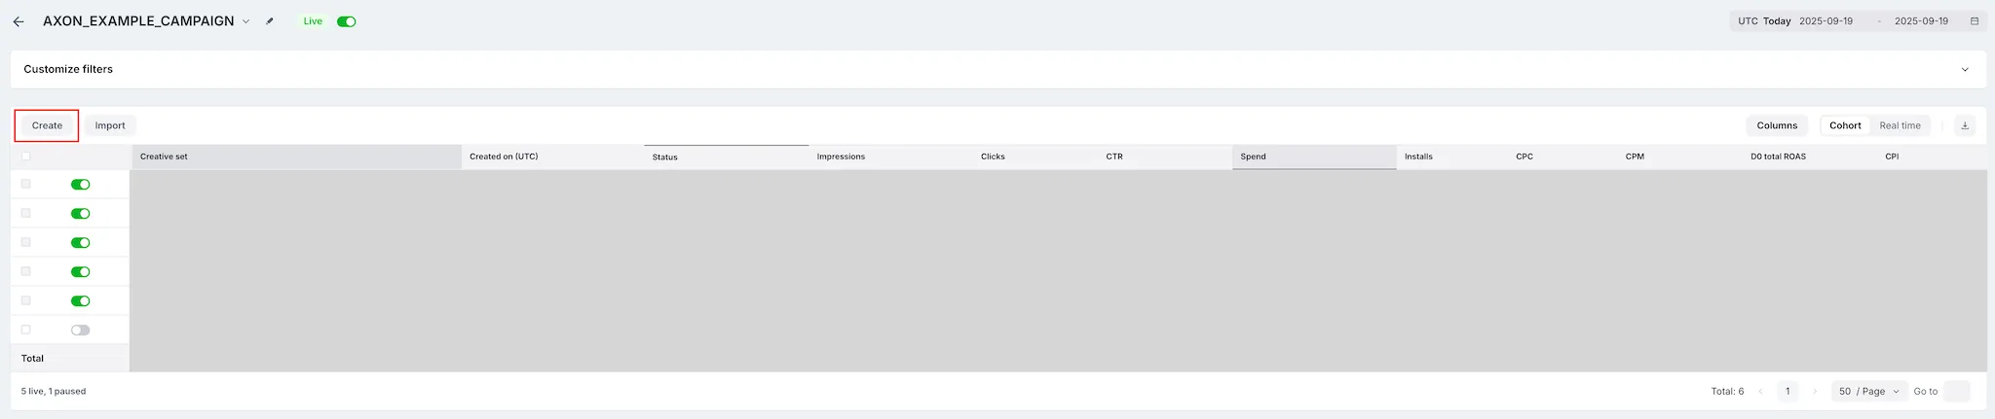
Task: Go to next page arrow in pagination
Action: point(1815,392)
